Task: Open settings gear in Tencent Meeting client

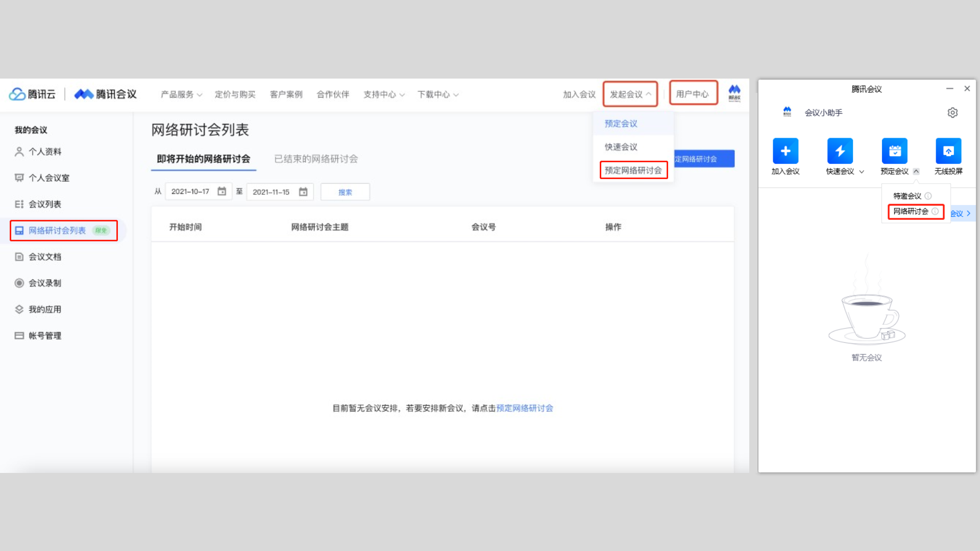Action: pos(952,113)
